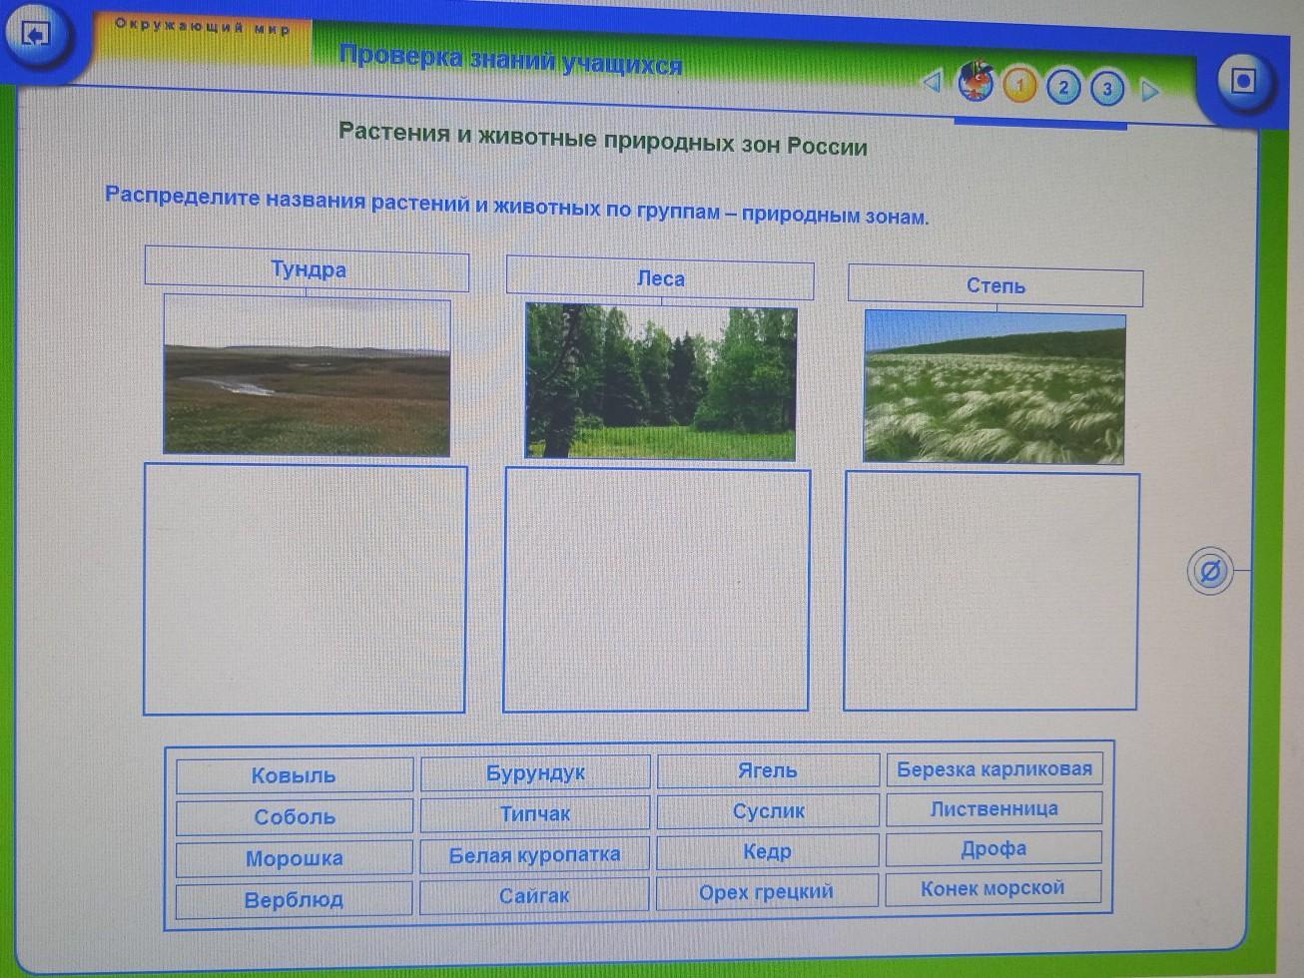Select the word Ковыль

click(294, 775)
